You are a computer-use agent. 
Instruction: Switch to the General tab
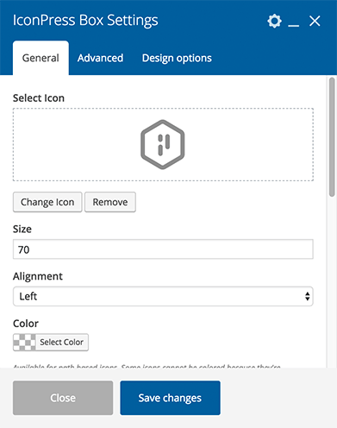click(41, 58)
